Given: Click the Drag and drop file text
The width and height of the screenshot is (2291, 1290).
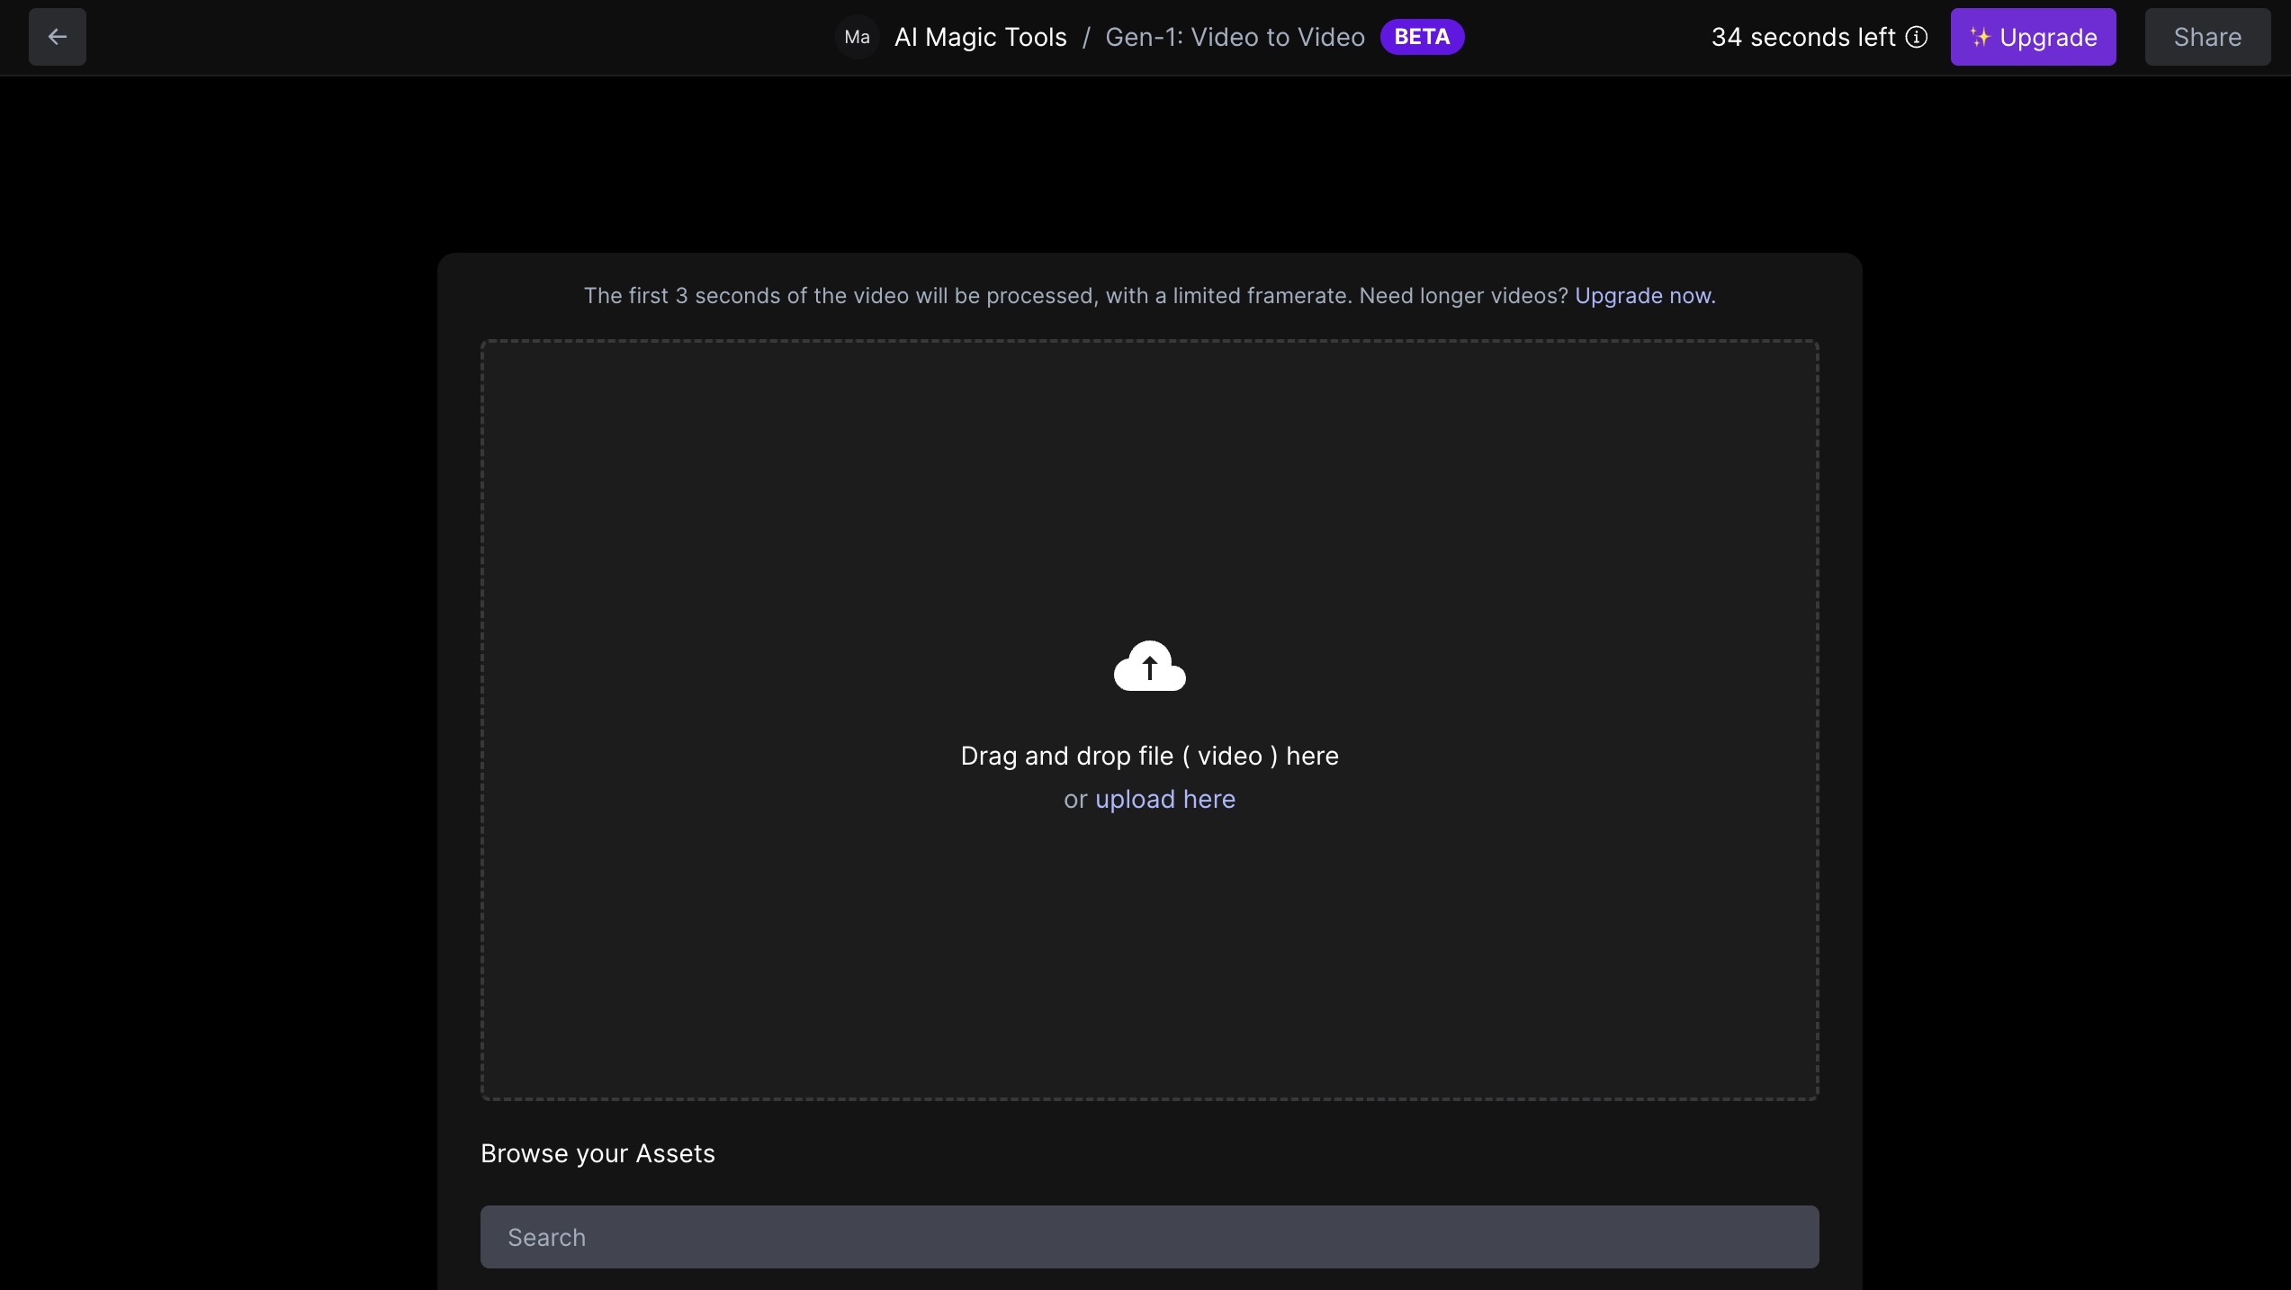Looking at the screenshot, I should pyautogui.click(x=1149, y=756).
